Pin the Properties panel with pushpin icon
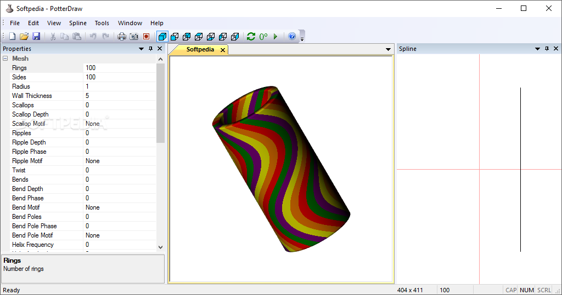562x295 pixels. 150,49
